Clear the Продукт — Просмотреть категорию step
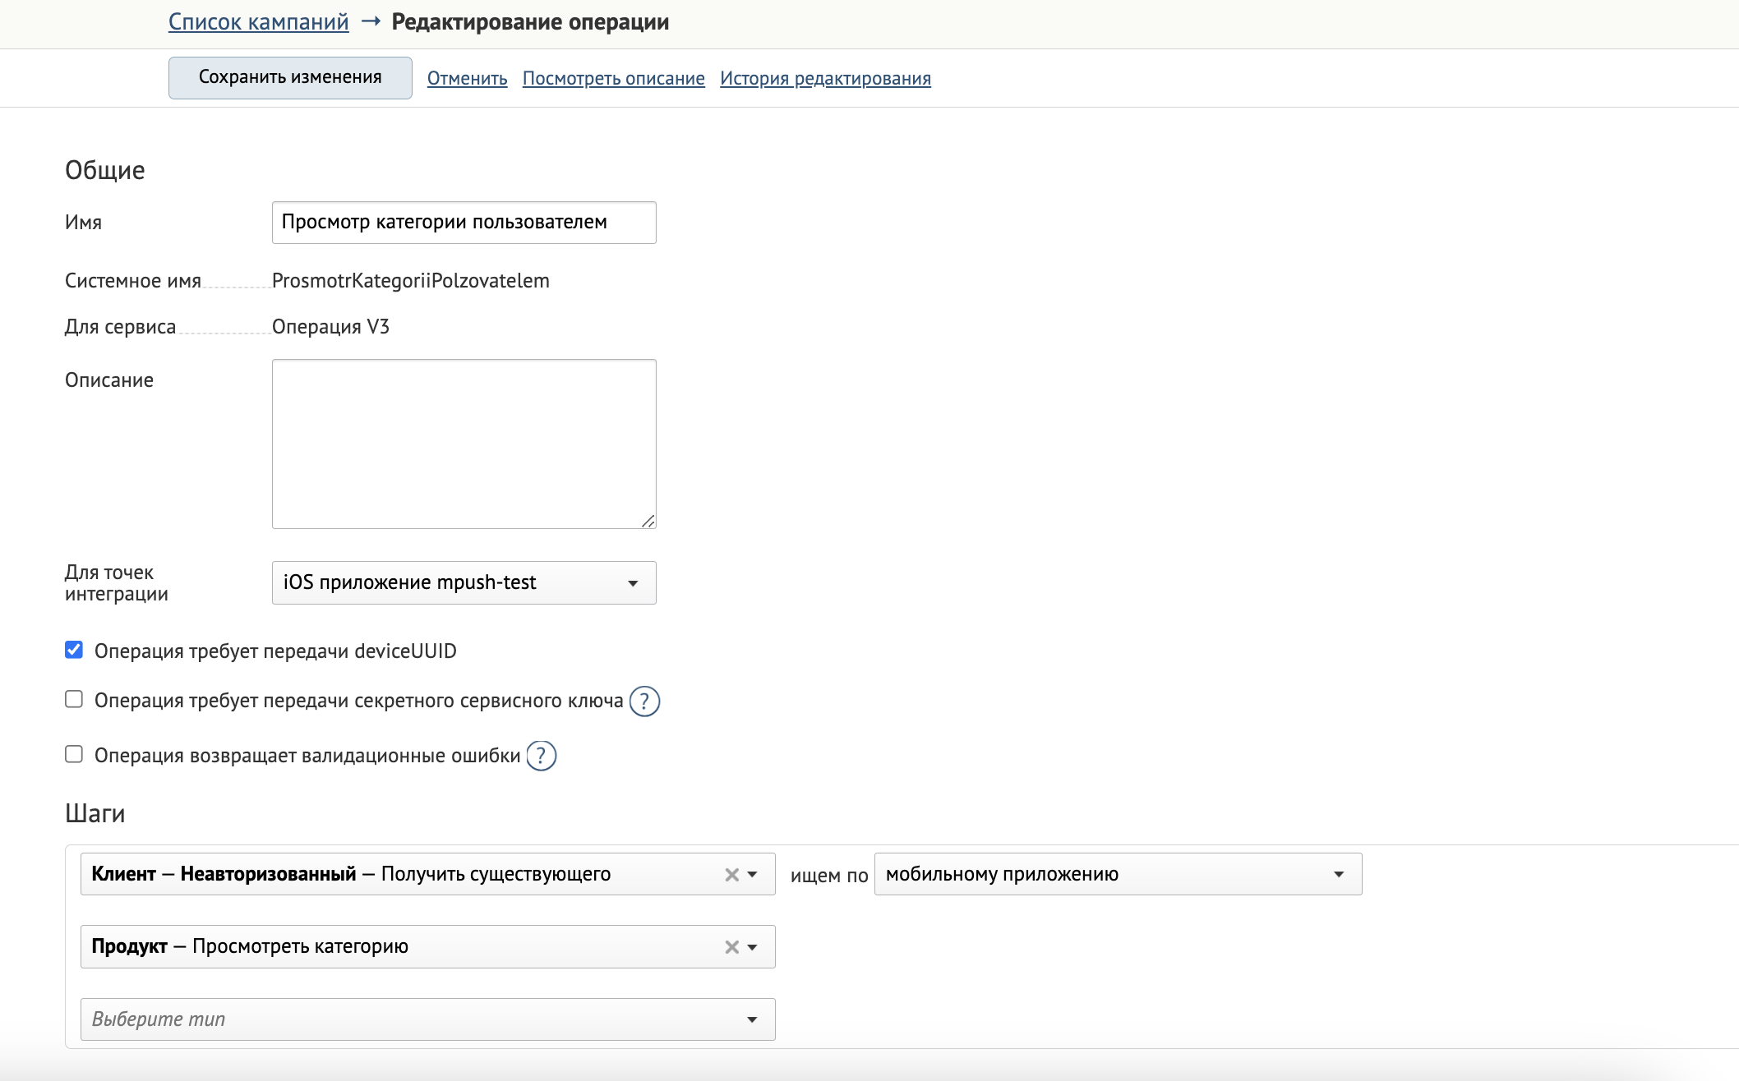This screenshot has width=1739, height=1081. click(x=731, y=947)
